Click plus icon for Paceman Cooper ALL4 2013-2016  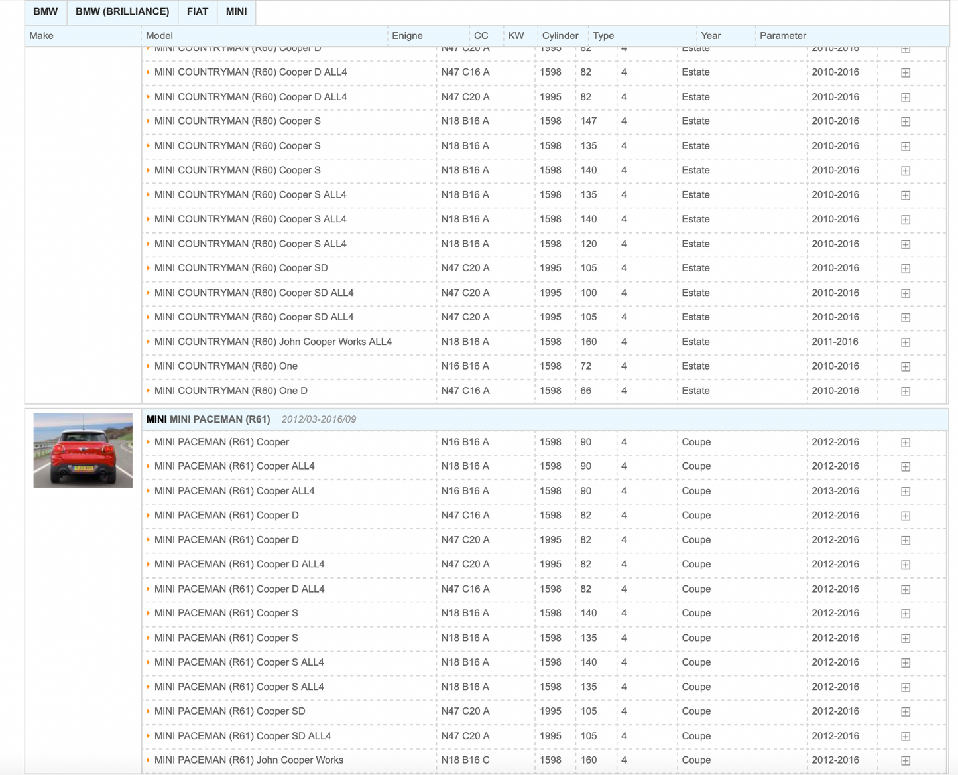pyautogui.click(x=906, y=492)
